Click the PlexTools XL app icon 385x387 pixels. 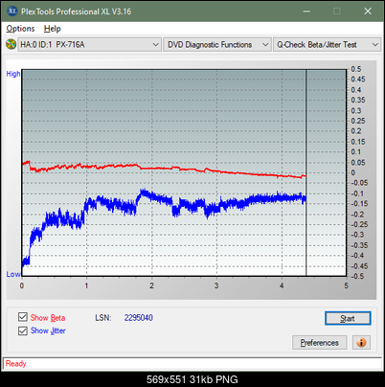click(x=11, y=11)
